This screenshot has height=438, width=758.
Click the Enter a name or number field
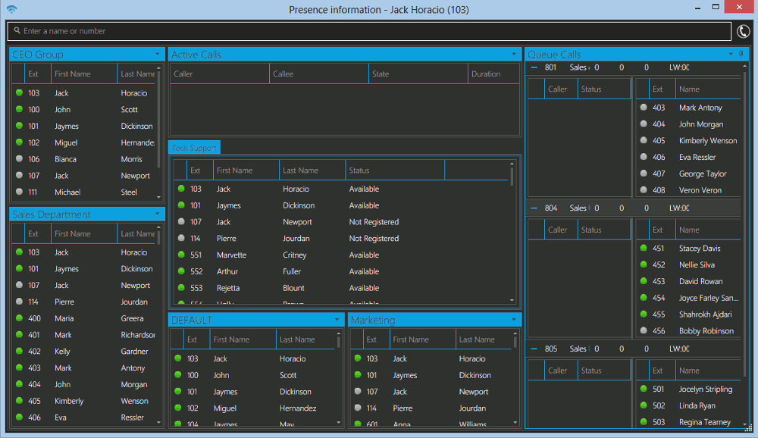click(227, 32)
